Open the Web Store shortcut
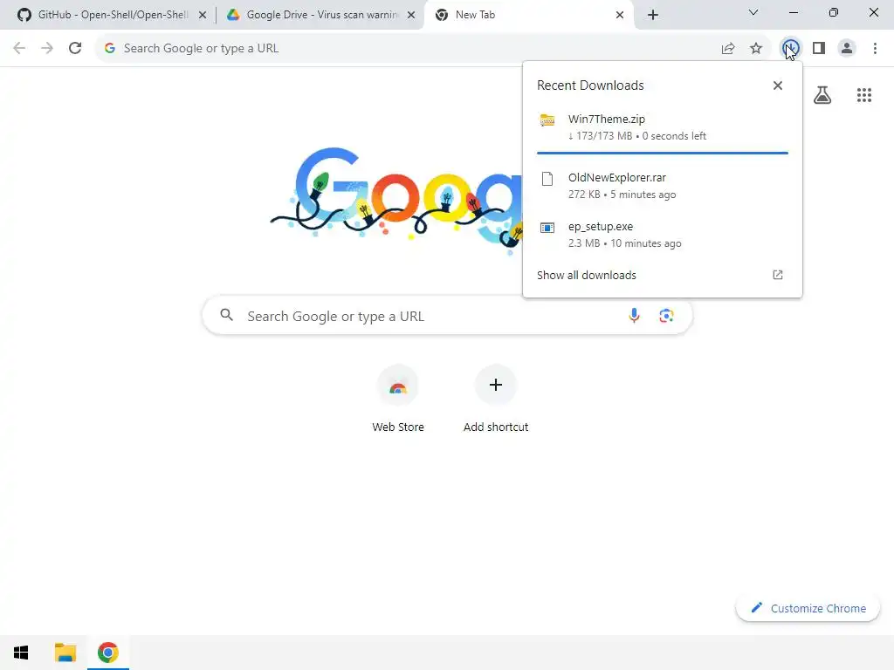Screen dimensions: 894x670 pyautogui.click(x=398, y=400)
